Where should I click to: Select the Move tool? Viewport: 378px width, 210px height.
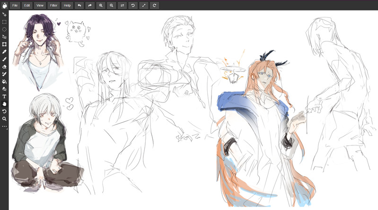coord(4,15)
